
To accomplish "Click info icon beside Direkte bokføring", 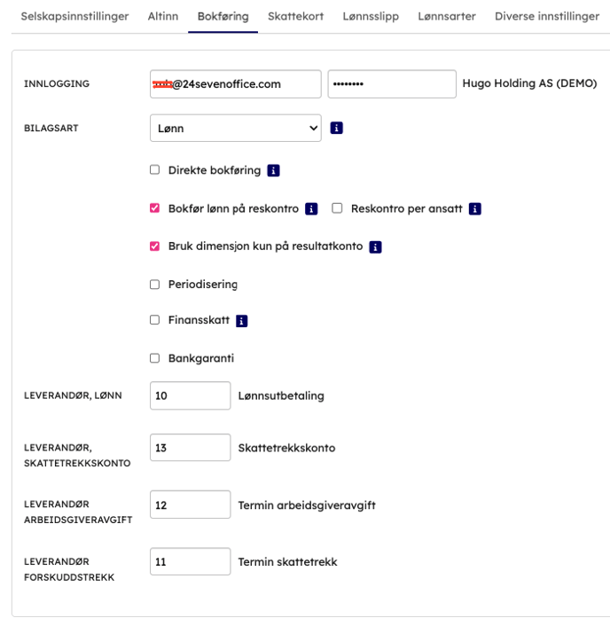I will [x=273, y=170].
